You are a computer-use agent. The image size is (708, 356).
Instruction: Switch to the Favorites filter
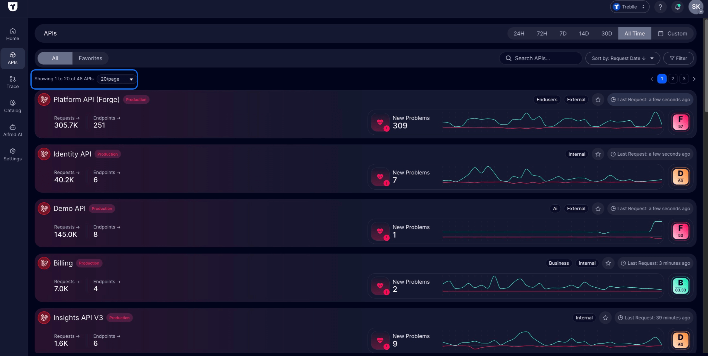pos(90,58)
